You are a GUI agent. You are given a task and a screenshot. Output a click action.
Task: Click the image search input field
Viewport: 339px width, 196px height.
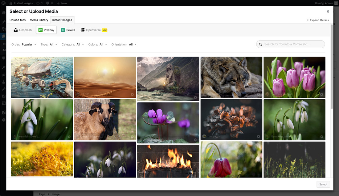click(293, 44)
